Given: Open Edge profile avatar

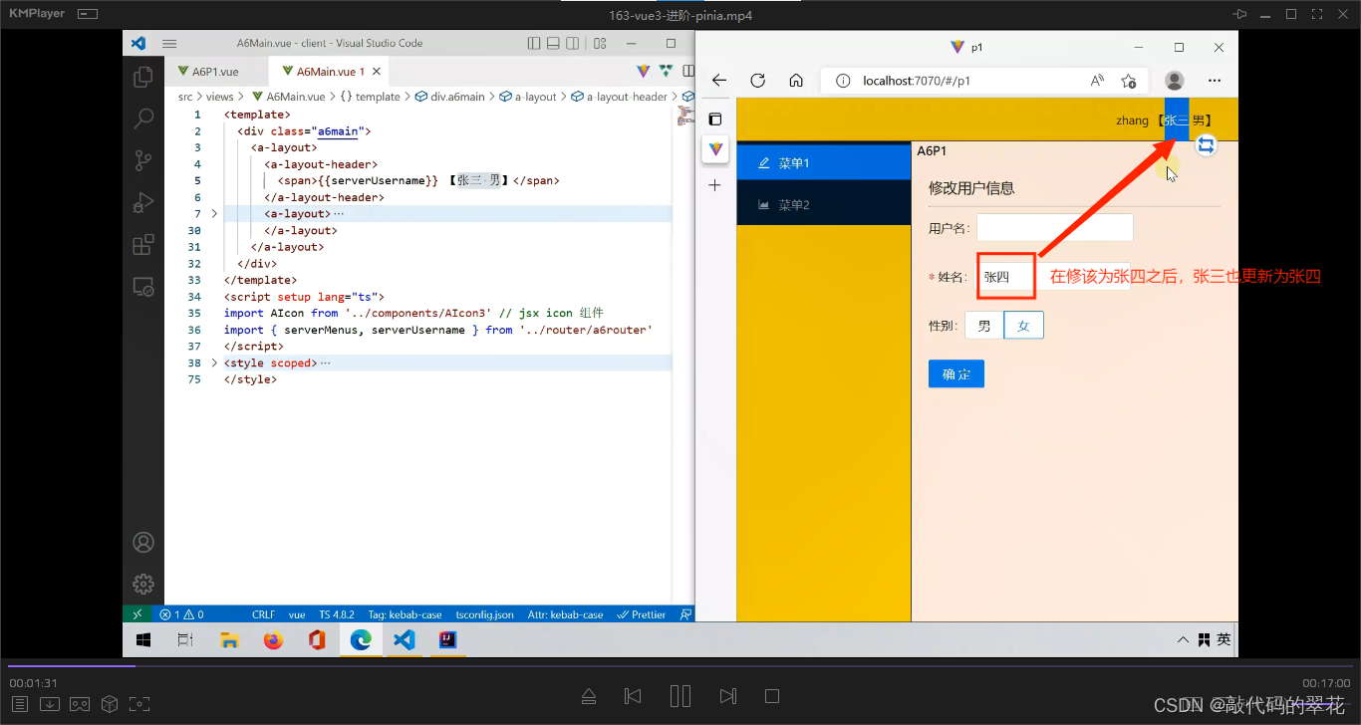Looking at the screenshot, I should click(1175, 81).
